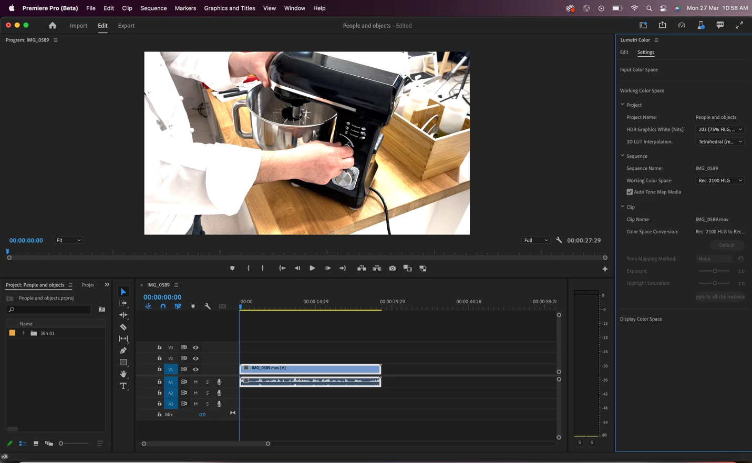Switch to the Export tab
752x463 pixels.
point(126,26)
